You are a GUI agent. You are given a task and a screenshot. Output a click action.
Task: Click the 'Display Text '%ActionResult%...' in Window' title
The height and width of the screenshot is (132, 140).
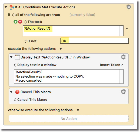point(55,57)
